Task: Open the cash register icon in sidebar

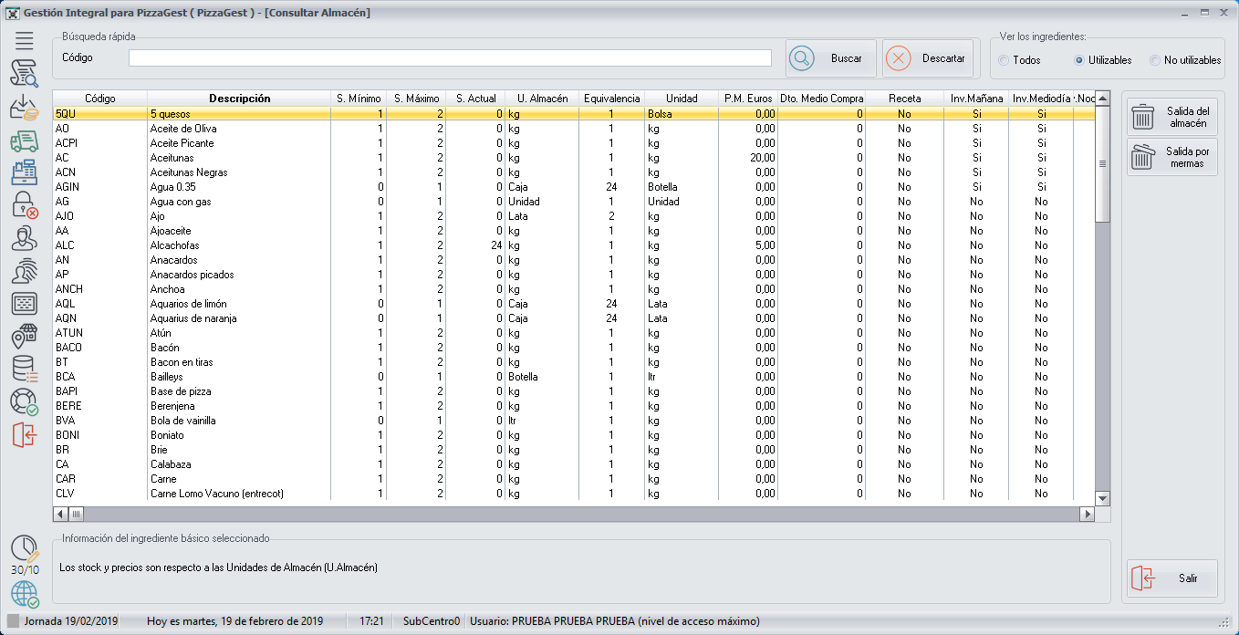Action: (24, 173)
